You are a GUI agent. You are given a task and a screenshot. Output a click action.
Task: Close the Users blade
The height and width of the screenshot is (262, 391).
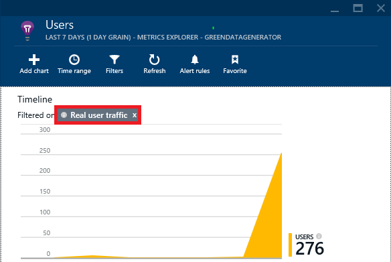click(381, 8)
